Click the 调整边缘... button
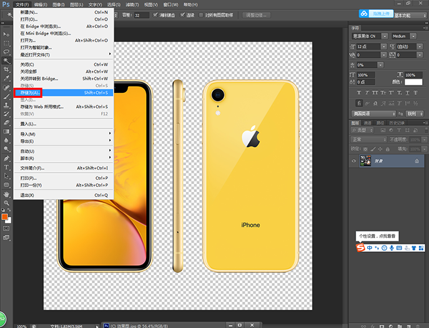429x328 pixels. pyautogui.click(x=257, y=15)
